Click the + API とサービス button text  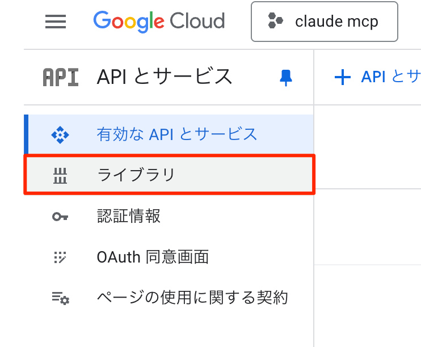390,77
